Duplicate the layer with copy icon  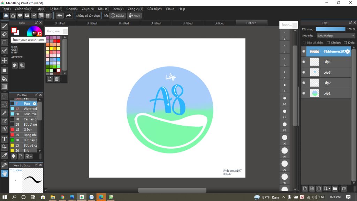click(344, 188)
